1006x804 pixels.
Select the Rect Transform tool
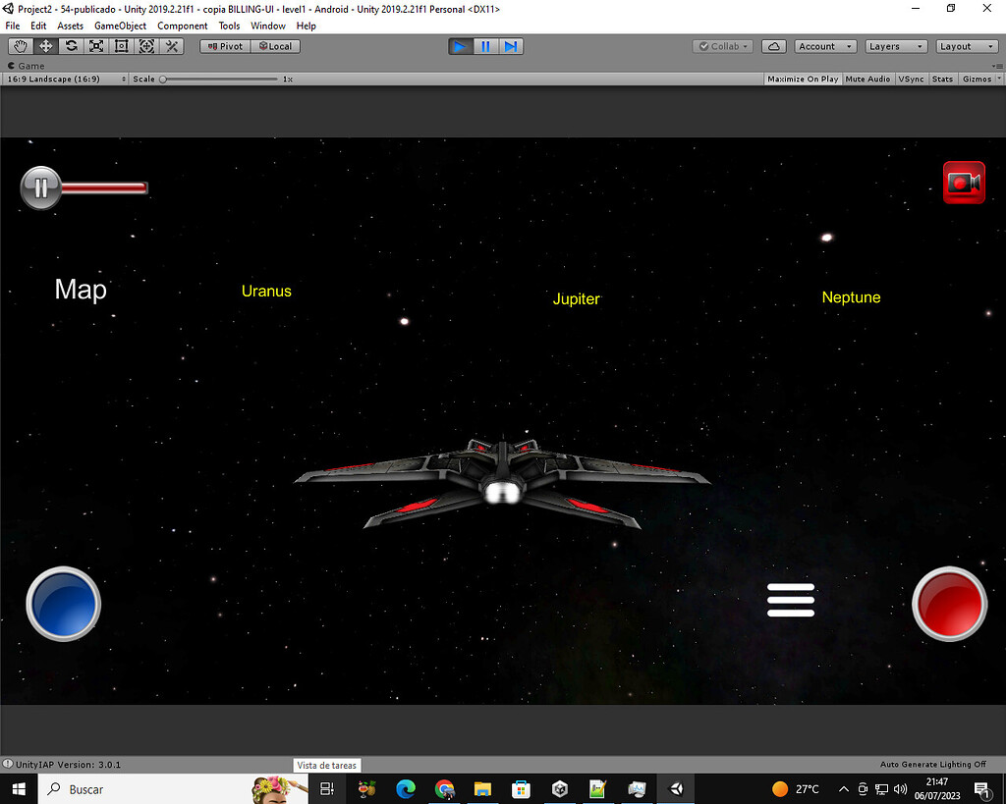pyautogui.click(x=120, y=45)
